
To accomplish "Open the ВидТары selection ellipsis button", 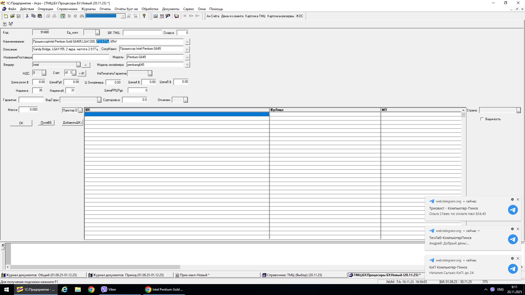I will pos(99,100).
